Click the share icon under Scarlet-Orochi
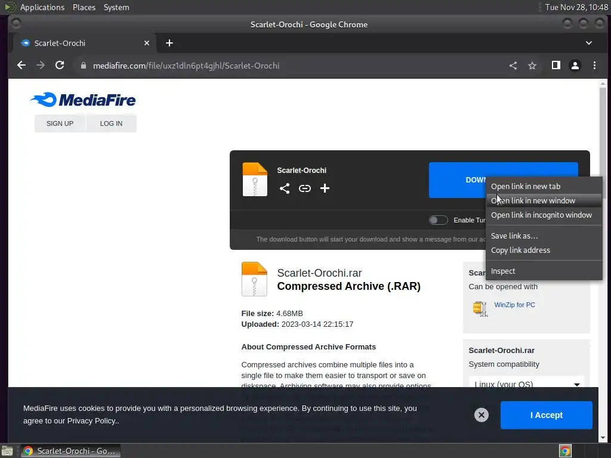Image resolution: width=611 pixels, height=458 pixels. [x=285, y=188]
